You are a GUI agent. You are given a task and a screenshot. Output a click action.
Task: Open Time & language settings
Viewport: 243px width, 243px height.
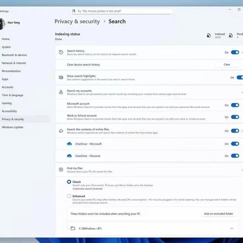click(x=12, y=95)
